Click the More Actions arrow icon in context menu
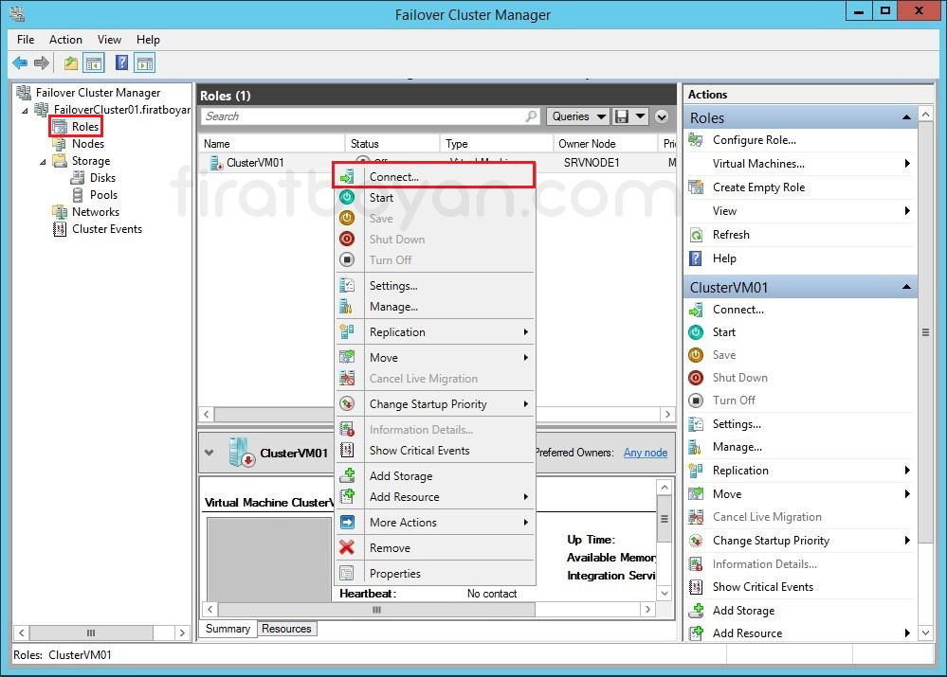Viewport: 947px width, 677px height. (347, 522)
